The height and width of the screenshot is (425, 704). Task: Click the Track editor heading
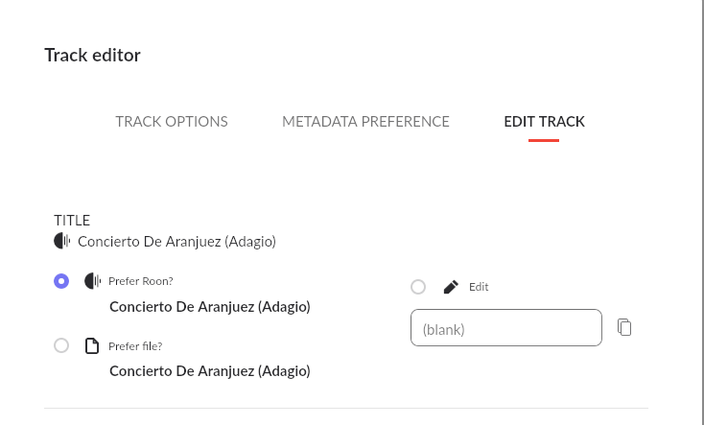pos(92,55)
